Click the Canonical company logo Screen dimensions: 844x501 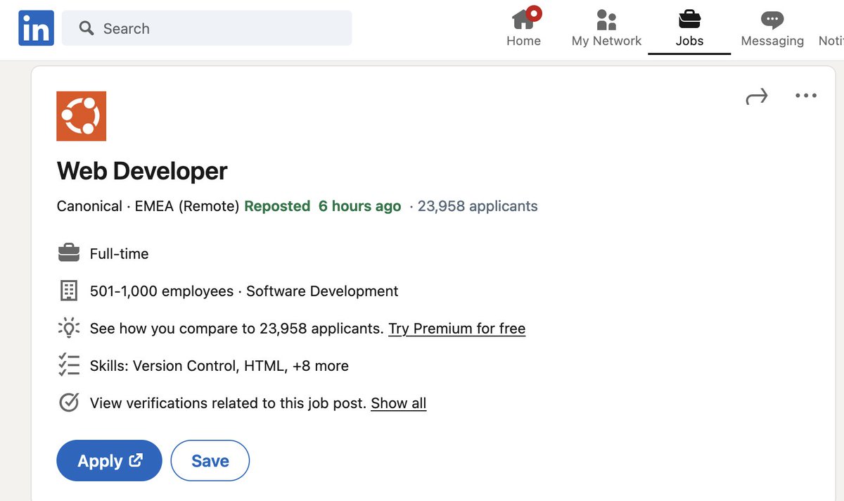click(81, 115)
